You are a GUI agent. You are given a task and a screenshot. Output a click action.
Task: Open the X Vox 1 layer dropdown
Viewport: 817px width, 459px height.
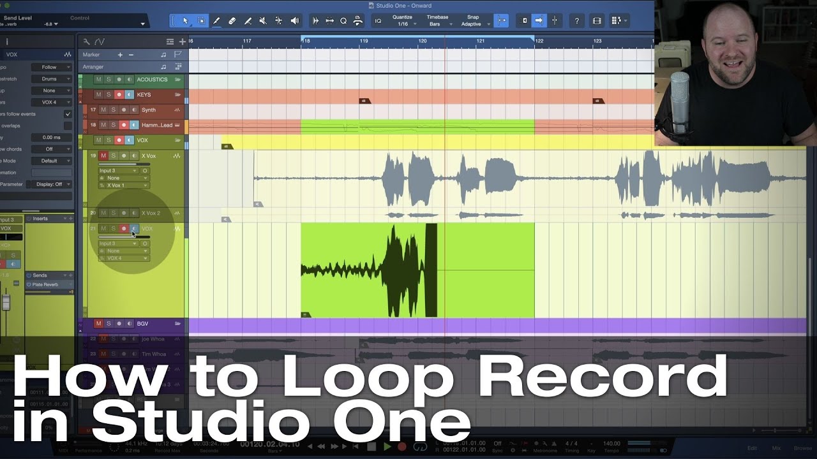(124, 186)
